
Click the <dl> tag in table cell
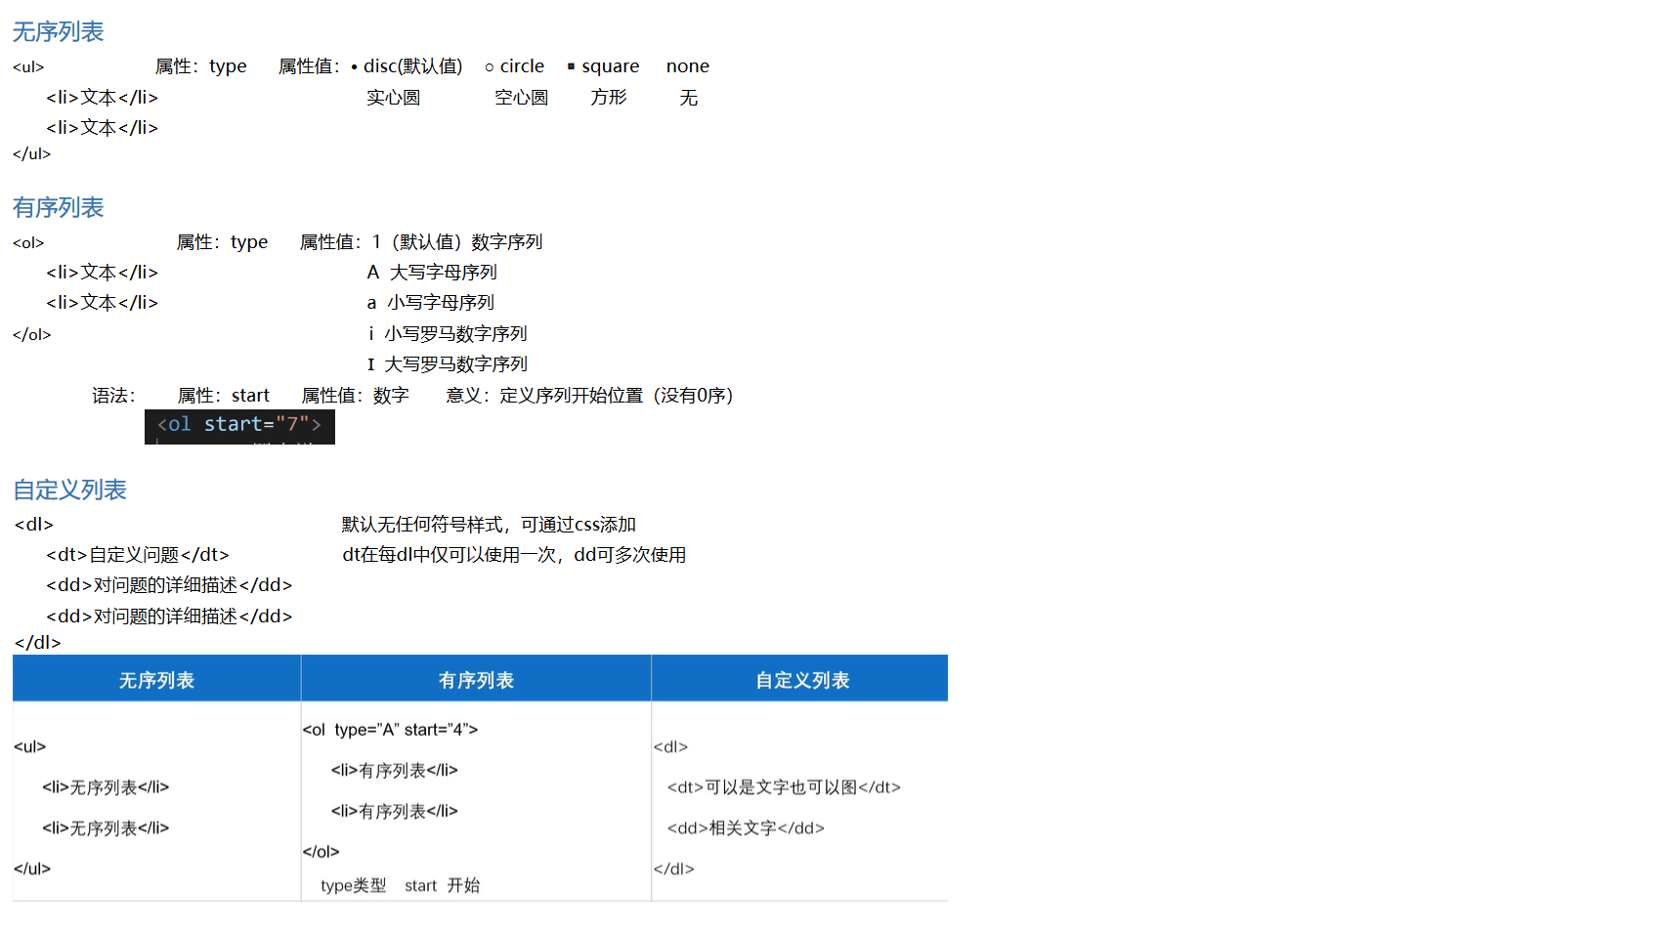pyautogui.click(x=670, y=746)
